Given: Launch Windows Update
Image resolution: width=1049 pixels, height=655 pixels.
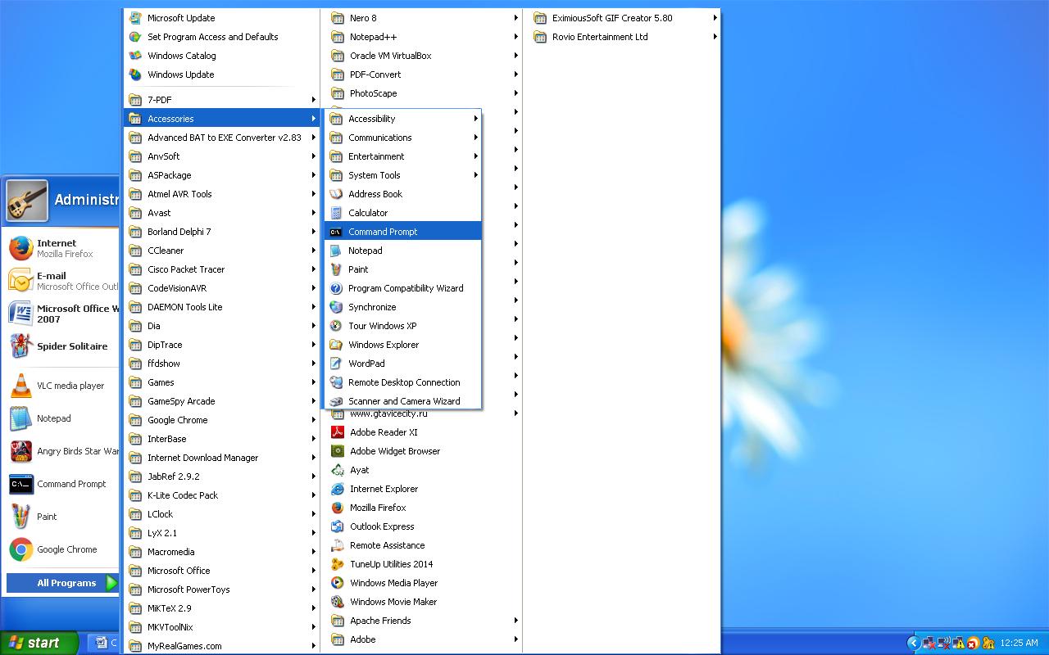Looking at the screenshot, I should coord(221,75).
